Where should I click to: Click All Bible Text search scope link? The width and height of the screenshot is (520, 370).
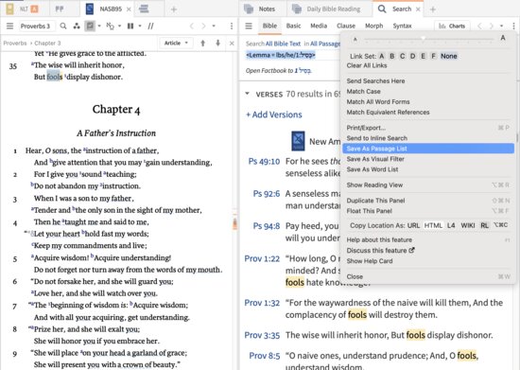(x=283, y=44)
